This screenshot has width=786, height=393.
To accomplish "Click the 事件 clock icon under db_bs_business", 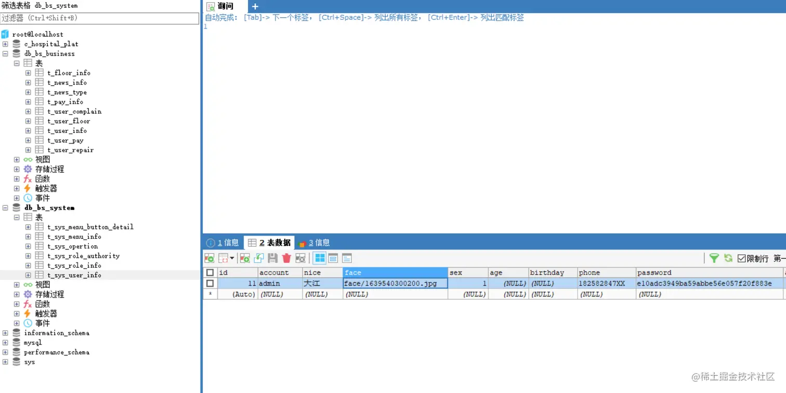I will pos(28,198).
